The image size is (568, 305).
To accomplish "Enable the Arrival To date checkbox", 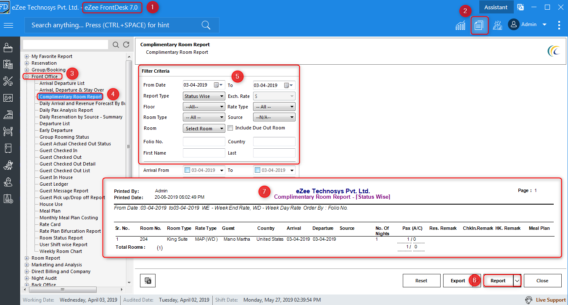I will (x=258, y=170).
